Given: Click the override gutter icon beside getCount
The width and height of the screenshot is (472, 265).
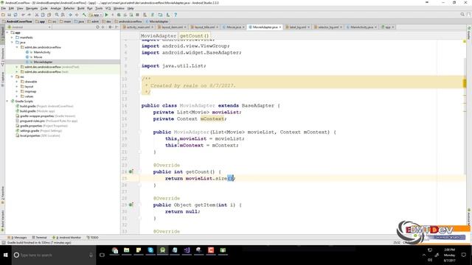Looking at the screenshot, I should [131, 172].
